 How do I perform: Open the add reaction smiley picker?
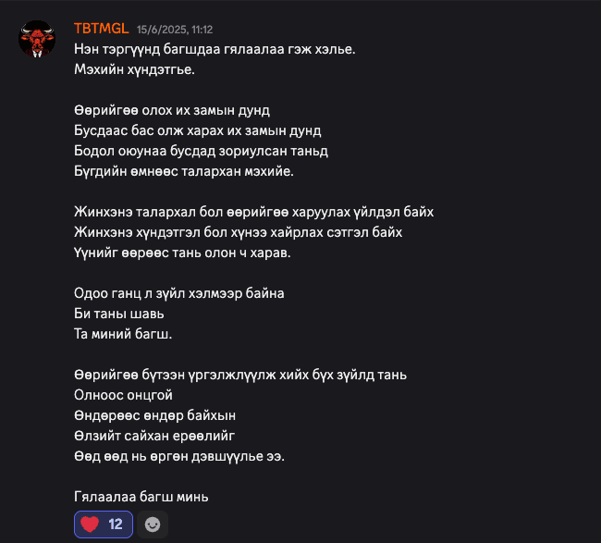(153, 524)
